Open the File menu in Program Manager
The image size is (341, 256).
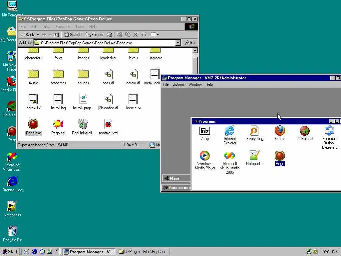pyautogui.click(x=166, y=84)
